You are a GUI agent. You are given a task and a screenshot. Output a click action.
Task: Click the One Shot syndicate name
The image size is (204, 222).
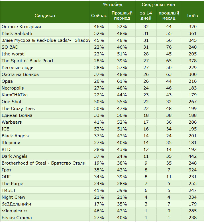(x=12, y=102)
